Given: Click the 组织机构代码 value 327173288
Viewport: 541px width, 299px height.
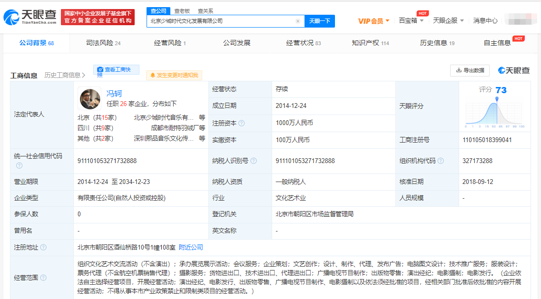Looking at the screenshot, I should 477,161.
